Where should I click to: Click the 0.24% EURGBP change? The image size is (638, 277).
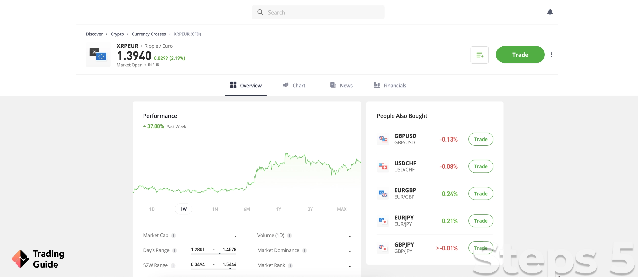point(450,194)
